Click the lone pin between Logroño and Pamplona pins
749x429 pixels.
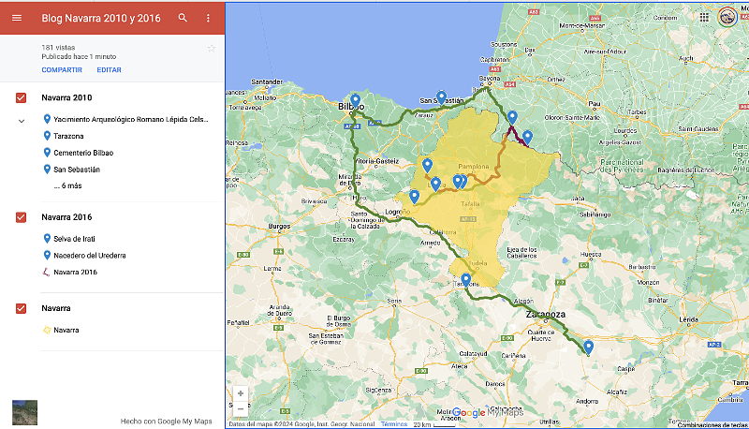coord(435,184)
